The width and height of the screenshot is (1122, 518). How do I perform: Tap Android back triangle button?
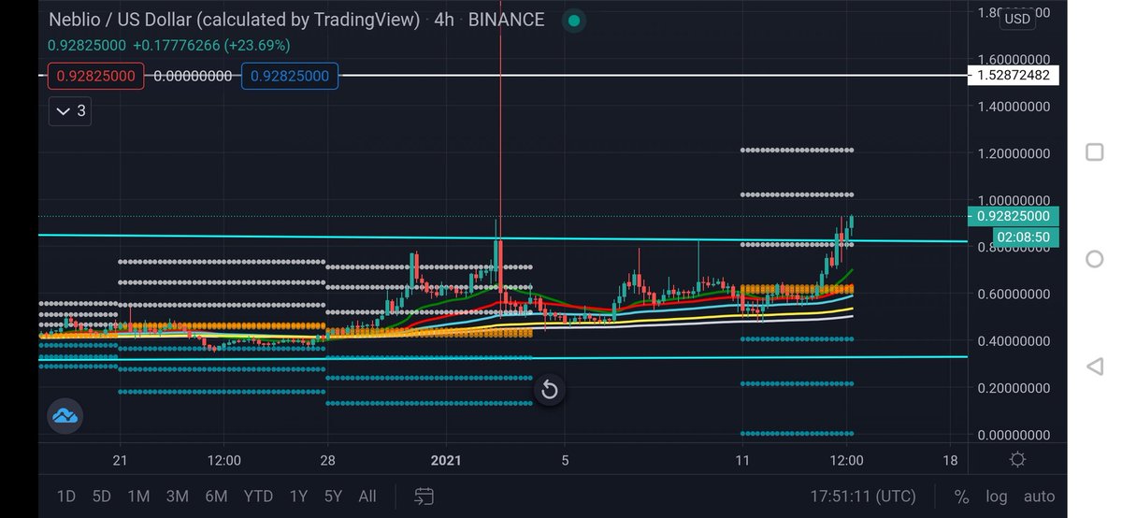pos(1094,366)
